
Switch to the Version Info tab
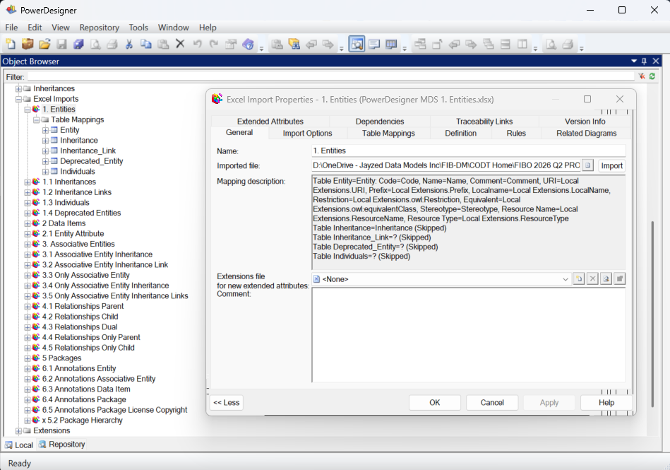click(x=585, y=122)
